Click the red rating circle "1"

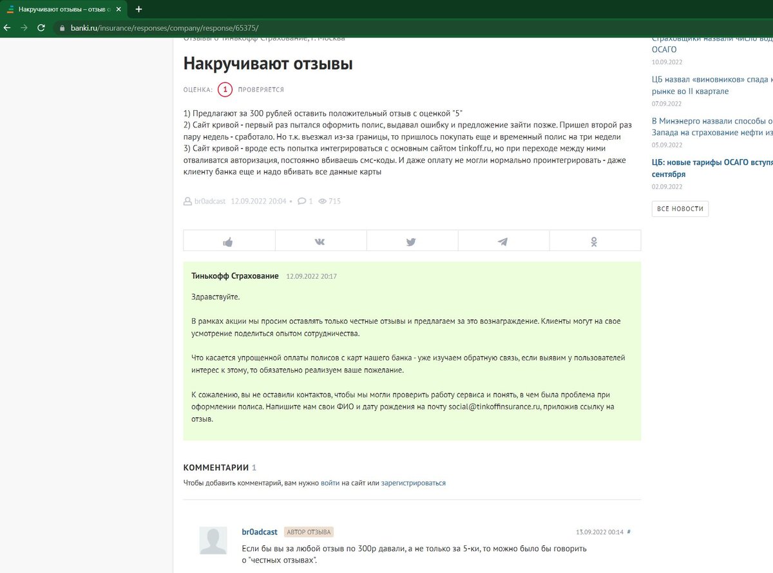(225, 89)
